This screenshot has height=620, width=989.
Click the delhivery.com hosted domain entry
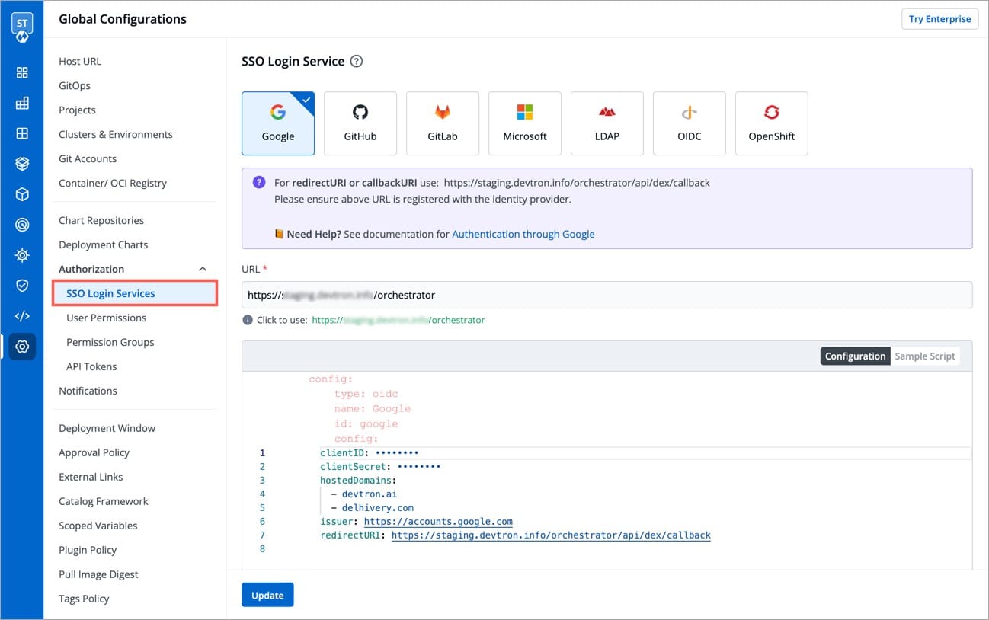(377, 508)
